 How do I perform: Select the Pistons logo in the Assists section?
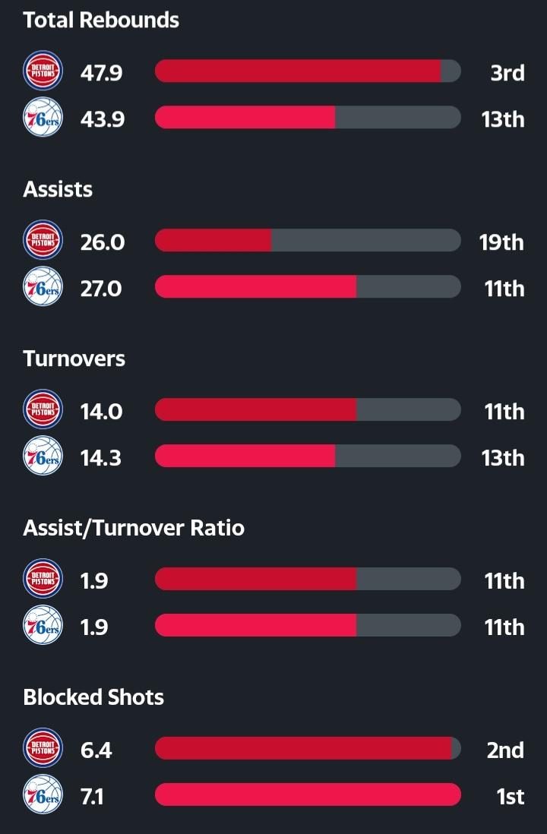pos(43,241)
